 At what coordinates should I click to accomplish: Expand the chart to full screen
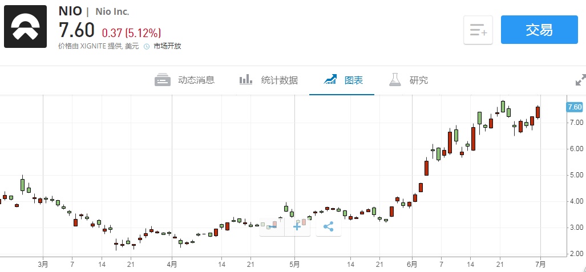pyautogui.click(x=580, y=80)
